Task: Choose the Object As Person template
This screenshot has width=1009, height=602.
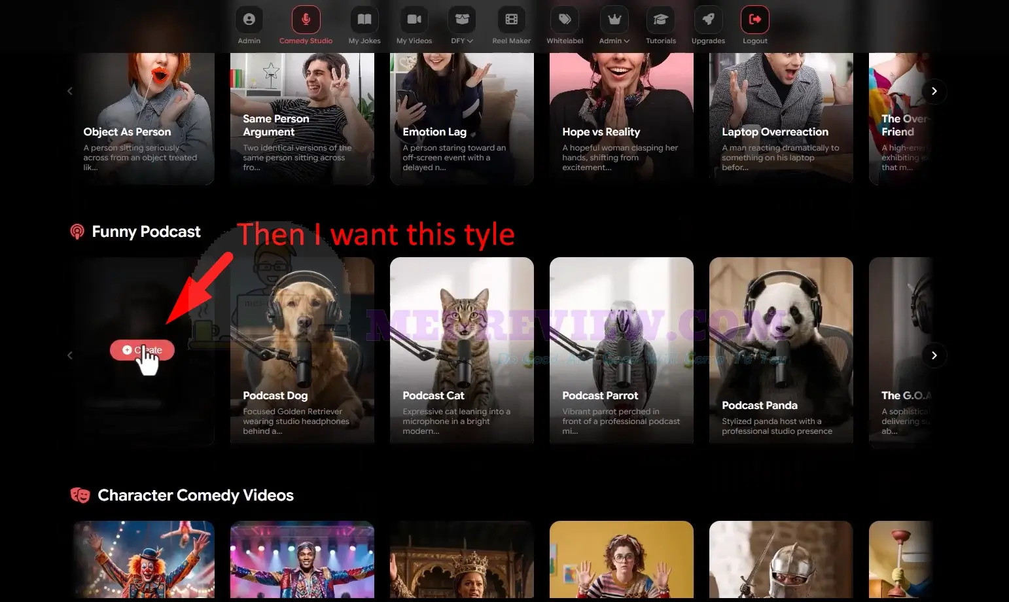Action: point(144,118)
